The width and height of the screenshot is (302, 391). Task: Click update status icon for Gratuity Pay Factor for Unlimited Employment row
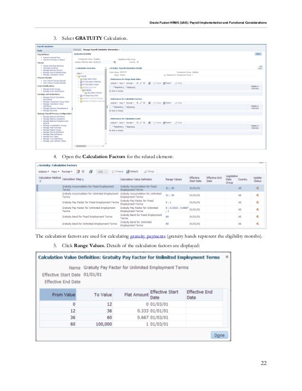coord(258,209)
